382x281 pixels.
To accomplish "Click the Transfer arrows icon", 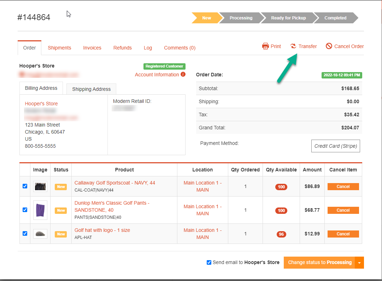I will click(x=293, y=46).
